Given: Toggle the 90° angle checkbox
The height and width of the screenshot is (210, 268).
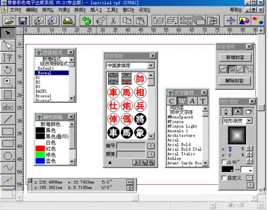Looking at the screenshot, I should (224, 162).
